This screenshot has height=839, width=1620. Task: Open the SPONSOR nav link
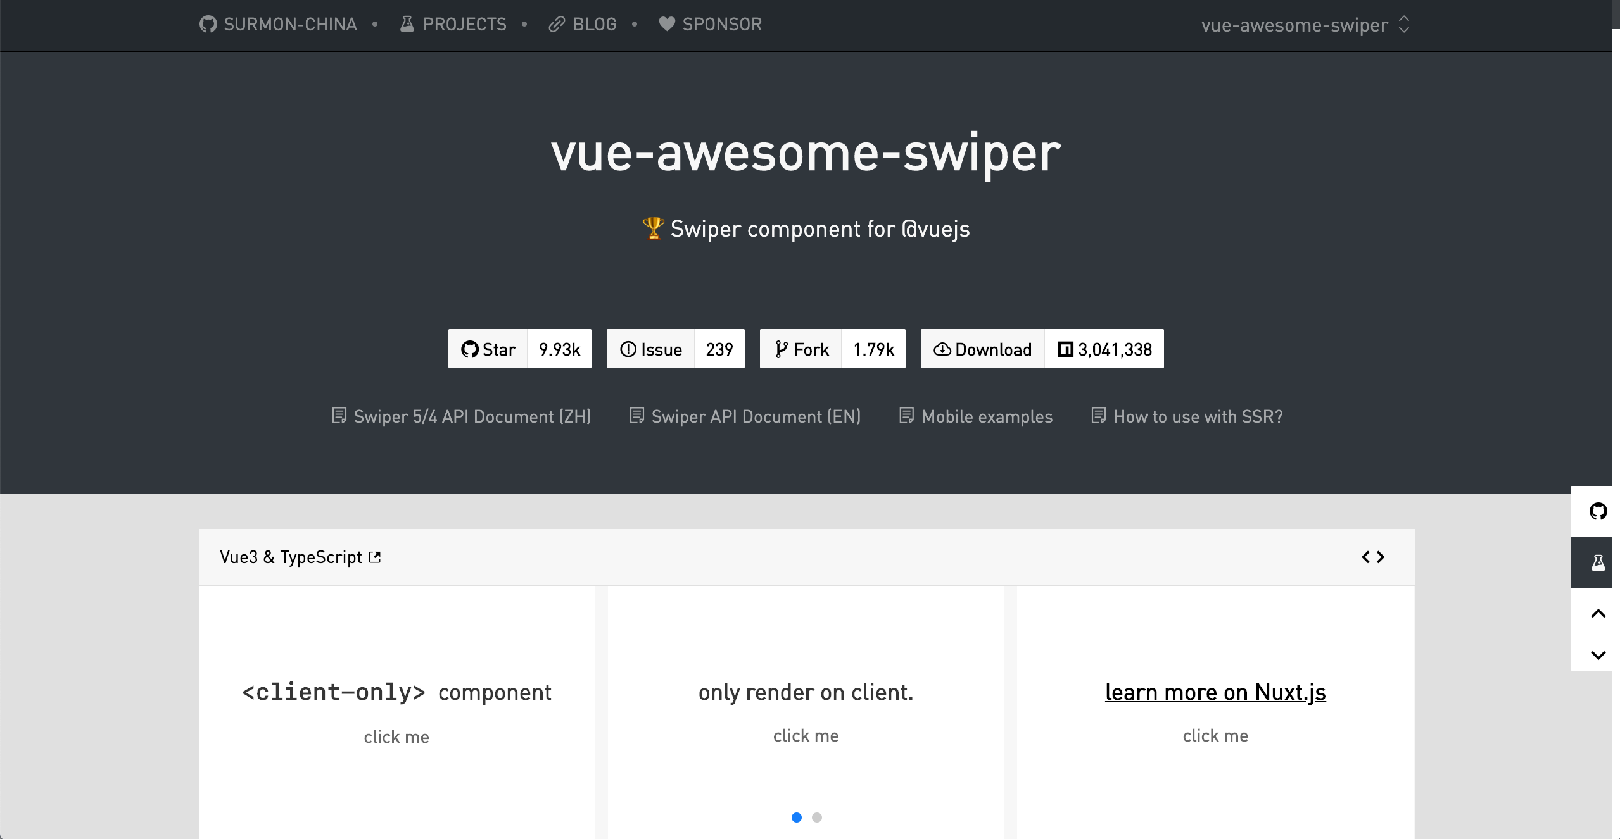pyautogui.click(x=711, y=24)
